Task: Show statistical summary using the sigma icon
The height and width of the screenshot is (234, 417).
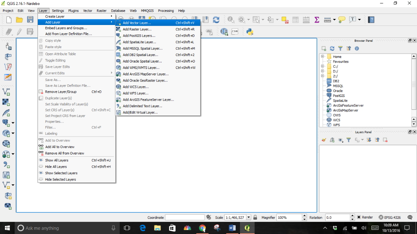Action: coord(316,20)
